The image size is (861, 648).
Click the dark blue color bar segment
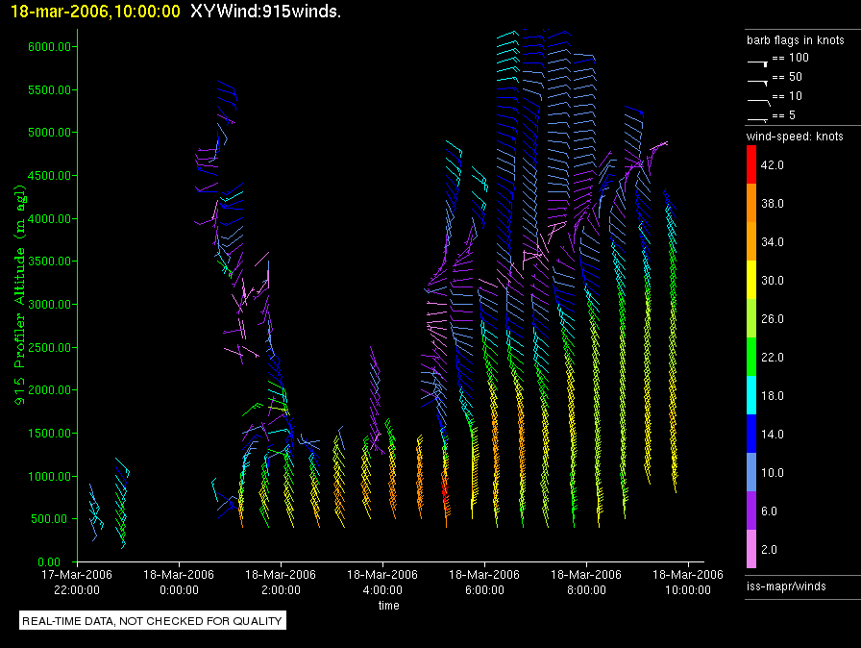pyautogui.click(x=752, y=433)
